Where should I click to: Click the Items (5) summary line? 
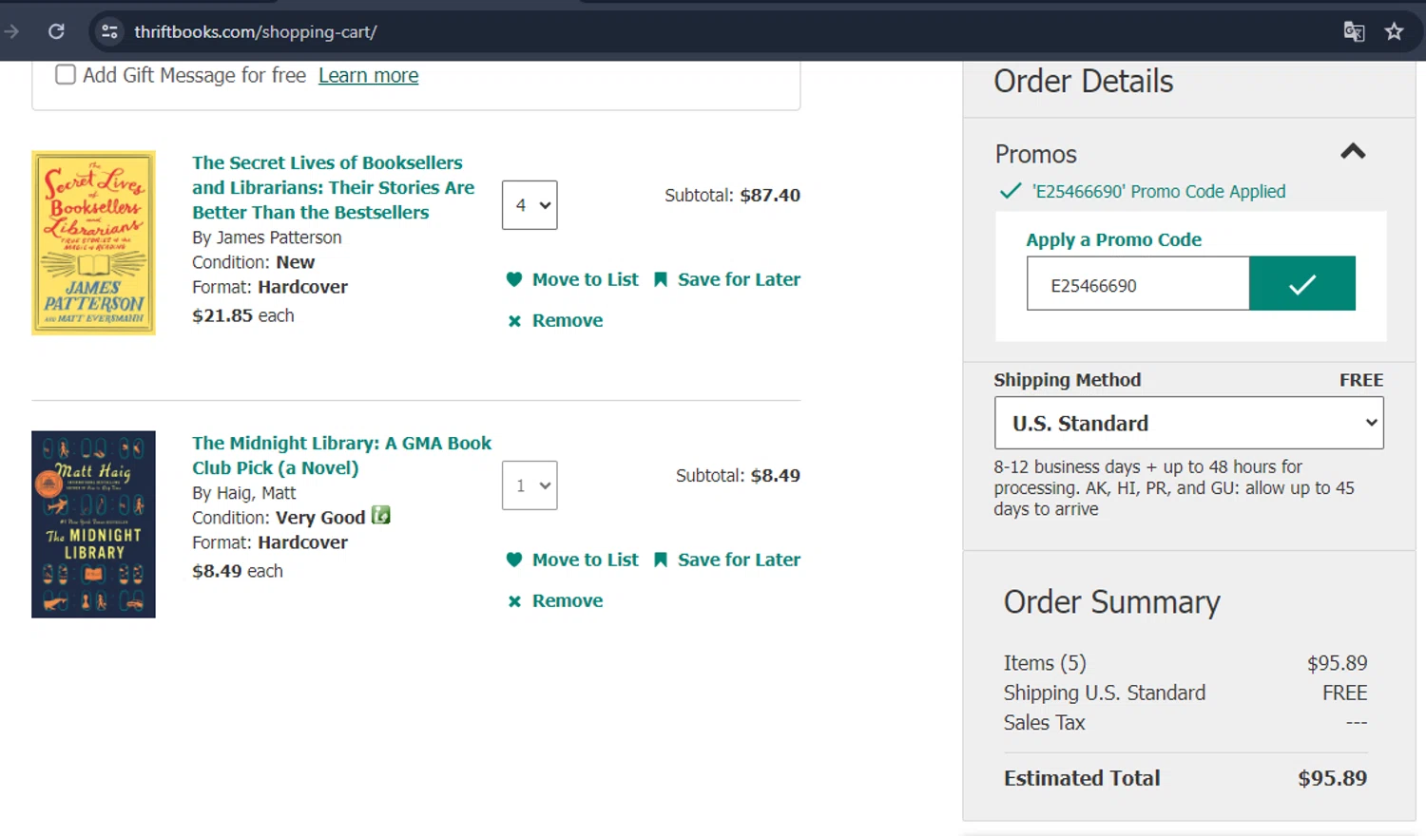tap(1185, 663)
